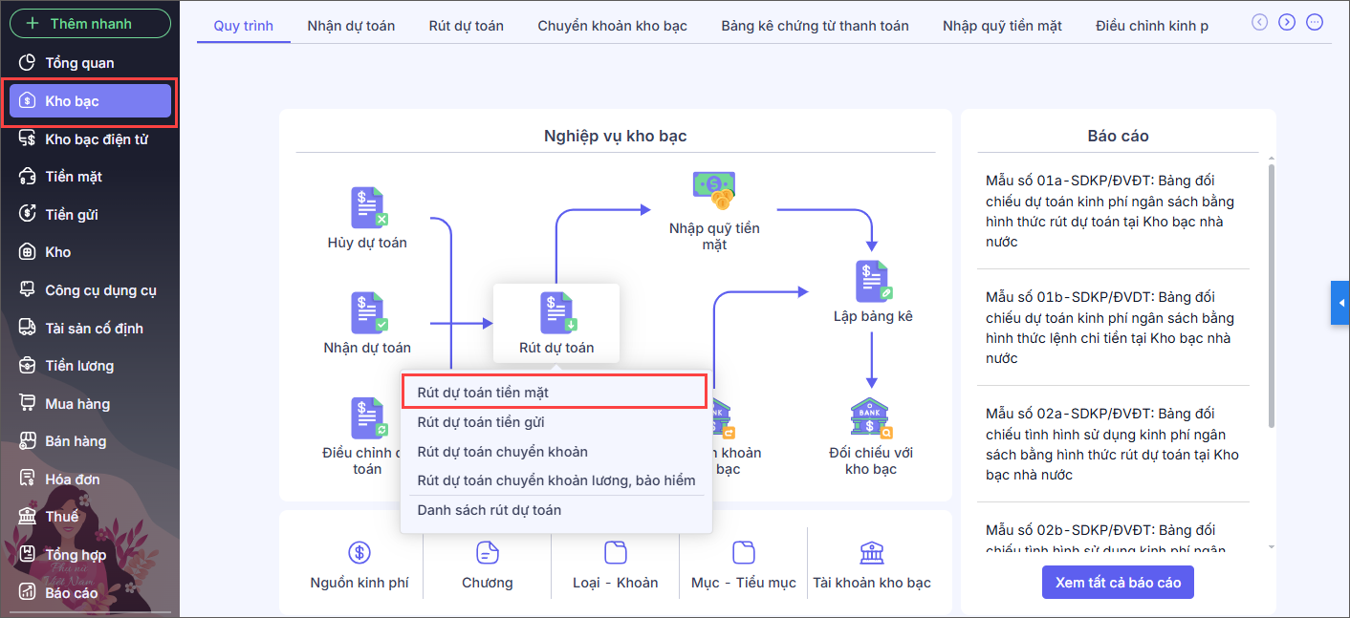Choose Rút dự toán chuyển khoản lương, bảo hiểm

pyautogui.click(x=556, y=480)
